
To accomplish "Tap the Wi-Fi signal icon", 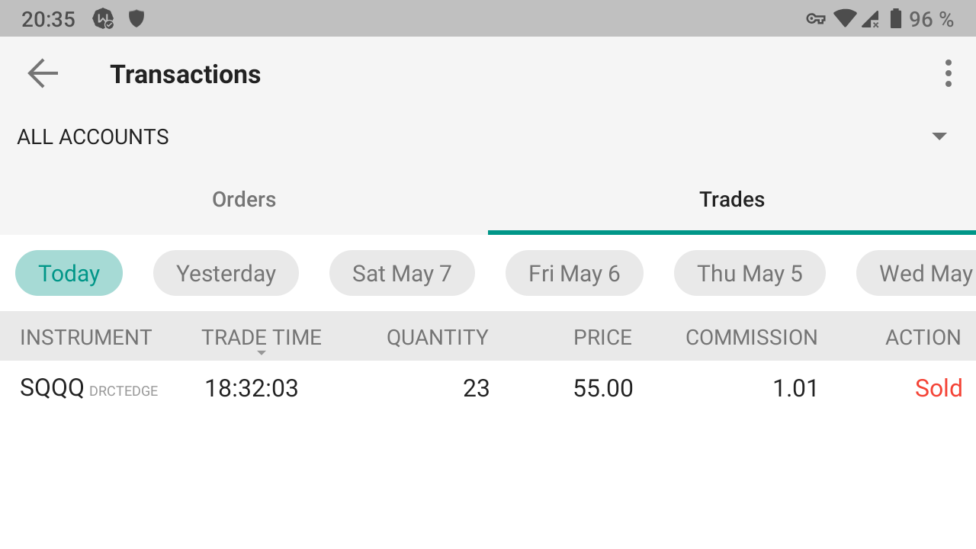I will pyautogui.click(x=844, y=18).
